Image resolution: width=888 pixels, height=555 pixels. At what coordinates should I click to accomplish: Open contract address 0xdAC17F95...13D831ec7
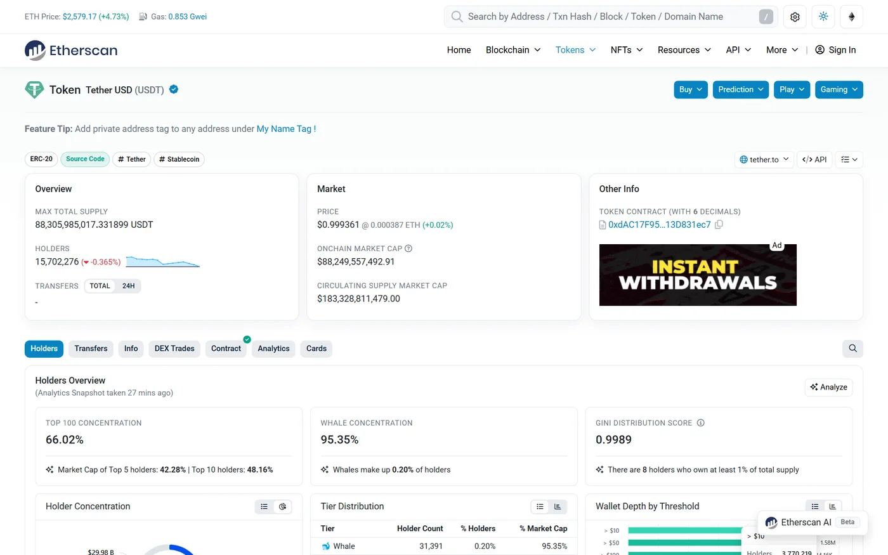click(660, 225)
